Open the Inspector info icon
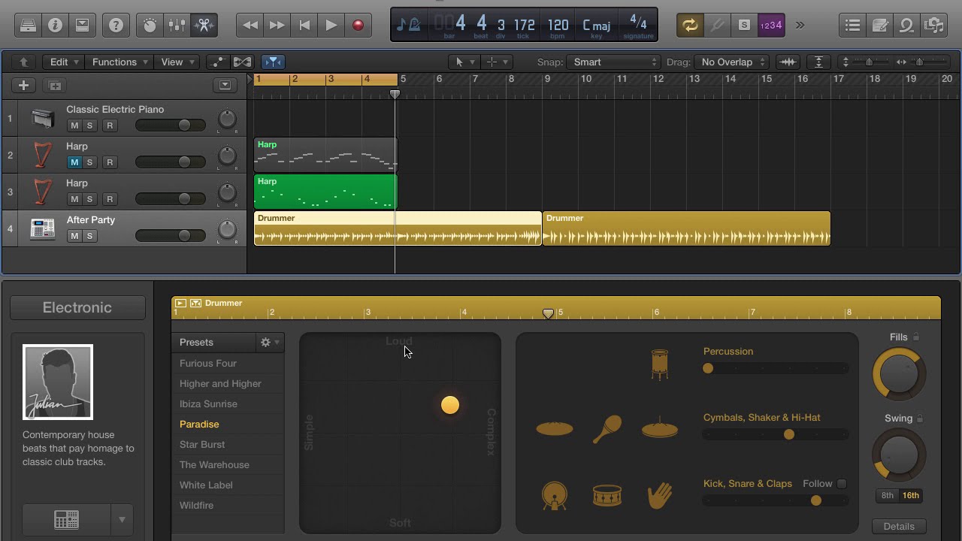This screenshot has width=962, height=541. 55,25
